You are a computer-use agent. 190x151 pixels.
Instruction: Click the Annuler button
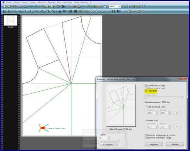tap(175, 144)
